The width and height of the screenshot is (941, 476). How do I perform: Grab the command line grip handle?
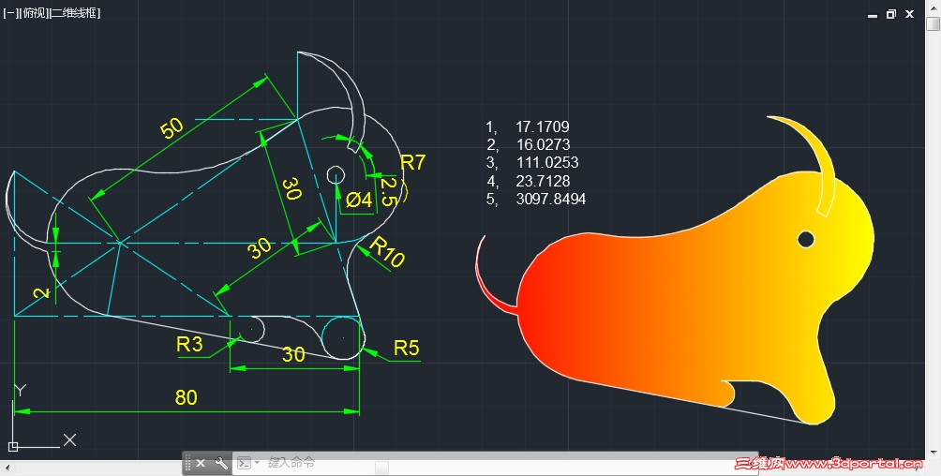tap(187, 463)
